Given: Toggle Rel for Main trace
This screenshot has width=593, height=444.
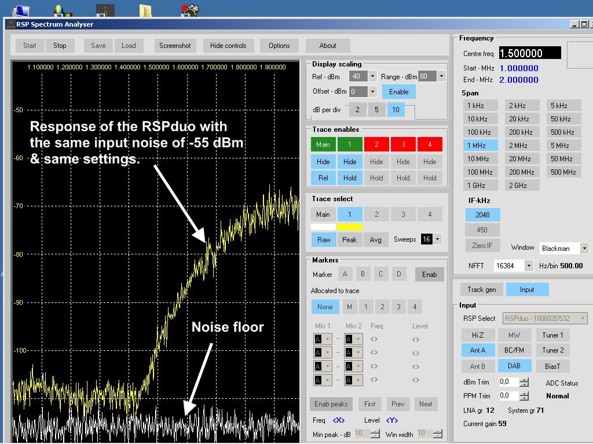Looking at the screenshot, I should point(323,178).
